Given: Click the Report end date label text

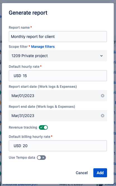Looking at the screenshot, I should coord(42,107).
